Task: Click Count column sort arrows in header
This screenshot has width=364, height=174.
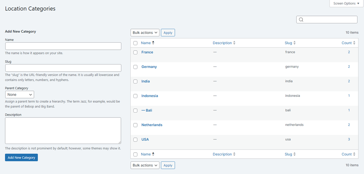Action: click(x=354, y=43)
